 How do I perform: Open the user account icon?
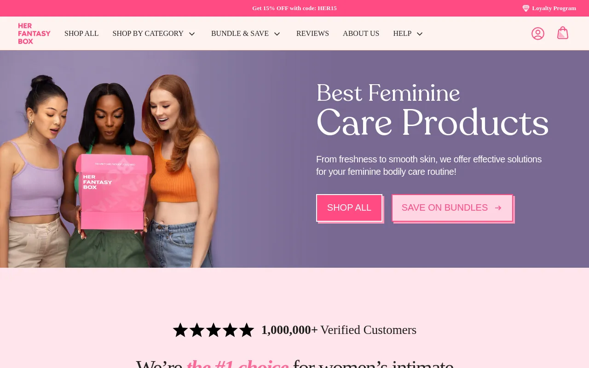coord(537,34)
